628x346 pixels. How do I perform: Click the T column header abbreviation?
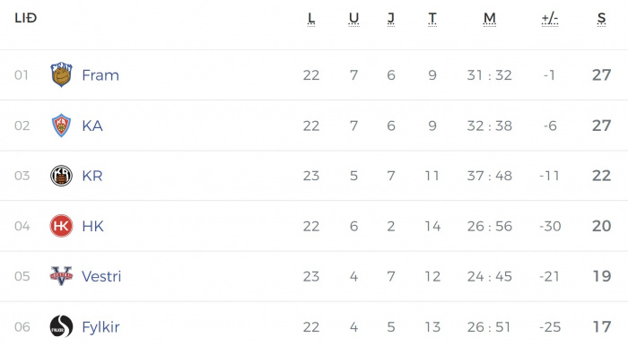click(x=432, y=19)
